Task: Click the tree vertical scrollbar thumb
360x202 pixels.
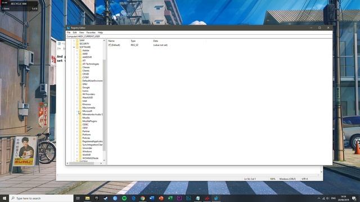Action: pos(104,105)
